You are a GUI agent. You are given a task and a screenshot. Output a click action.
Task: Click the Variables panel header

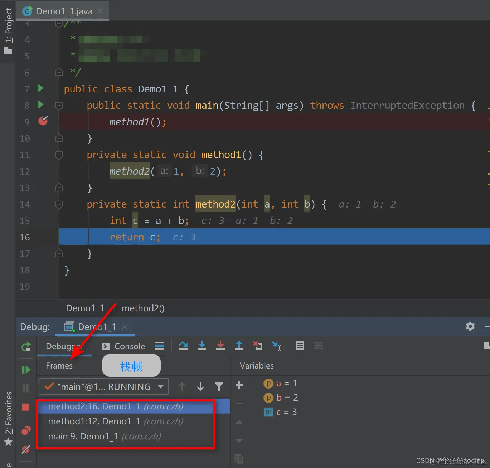click(257, 366)
